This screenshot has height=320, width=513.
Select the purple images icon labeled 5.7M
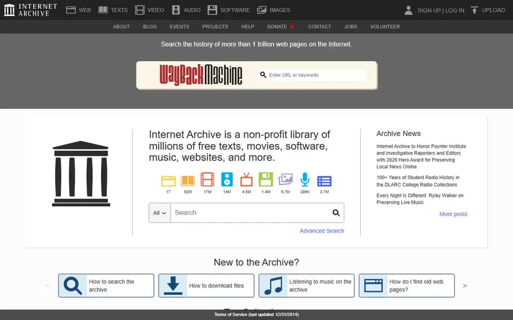point(285,180)
